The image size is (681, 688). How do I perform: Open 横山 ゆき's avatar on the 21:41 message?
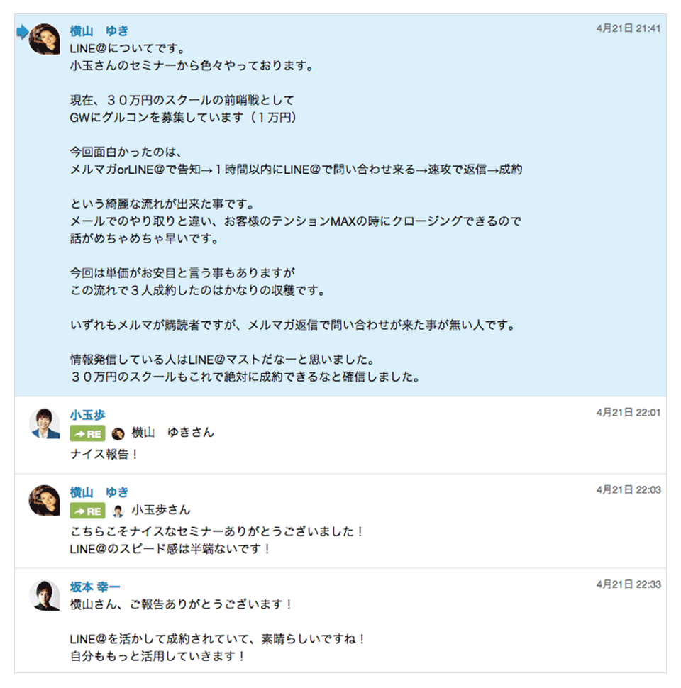coord(44,39)
